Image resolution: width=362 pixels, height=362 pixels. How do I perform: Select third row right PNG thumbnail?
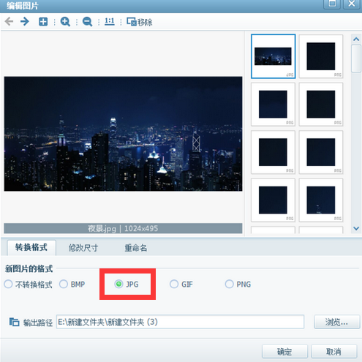[x=321, y=152]
